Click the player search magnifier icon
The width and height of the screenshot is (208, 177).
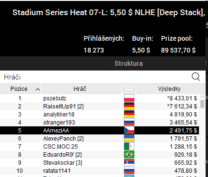(x=196, y=77)
